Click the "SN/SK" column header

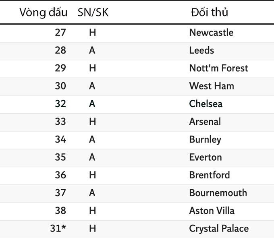coord(93,12)
